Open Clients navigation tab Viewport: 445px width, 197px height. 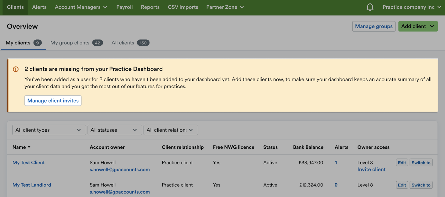(15, 7)
